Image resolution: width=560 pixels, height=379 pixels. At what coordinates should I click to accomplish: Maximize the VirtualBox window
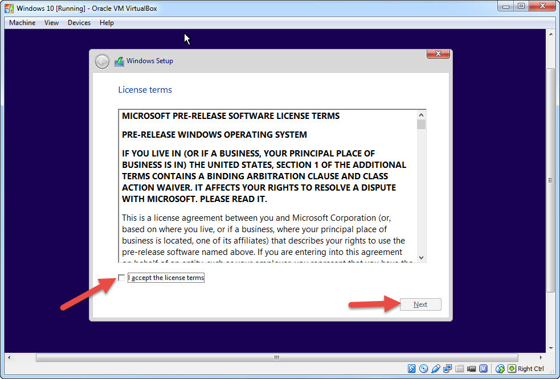(521, 6)
